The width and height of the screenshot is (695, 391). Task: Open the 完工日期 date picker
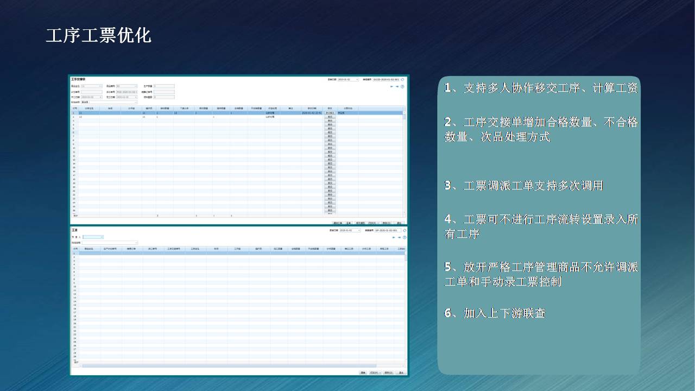pyautogui.click(x=136, y=97)
